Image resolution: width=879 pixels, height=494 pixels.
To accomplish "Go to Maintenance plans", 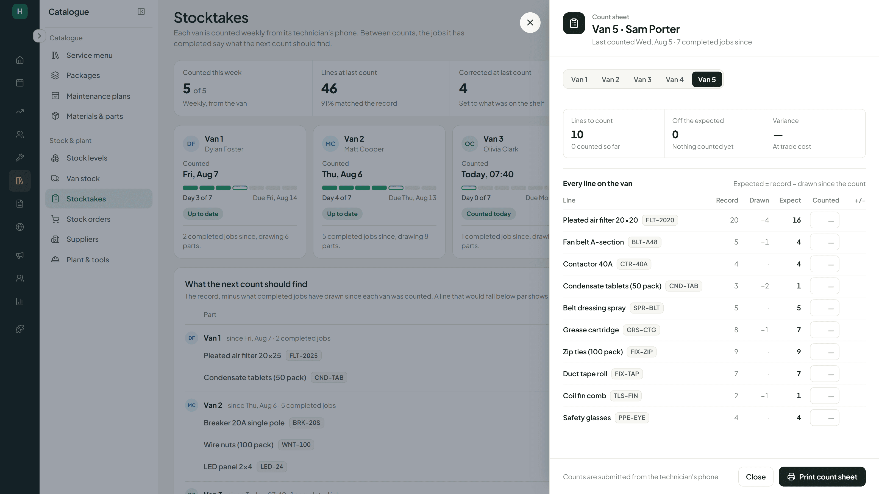I will (x=99, y=96).
